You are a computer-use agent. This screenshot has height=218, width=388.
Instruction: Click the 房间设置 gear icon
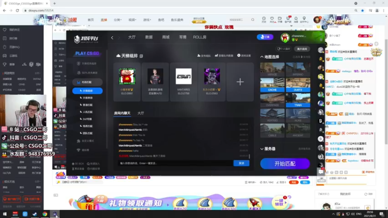click(x=239, y=55)
